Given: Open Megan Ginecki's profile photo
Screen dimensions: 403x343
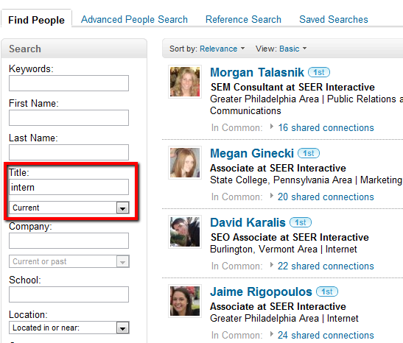Looking at the screenshot, I should [x=185, y=163].
